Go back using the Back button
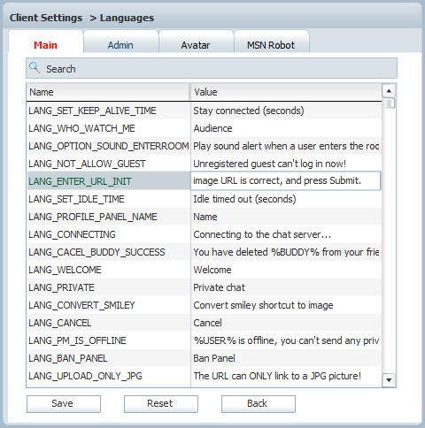Screen dimensions: 425x428 [259, 404]
